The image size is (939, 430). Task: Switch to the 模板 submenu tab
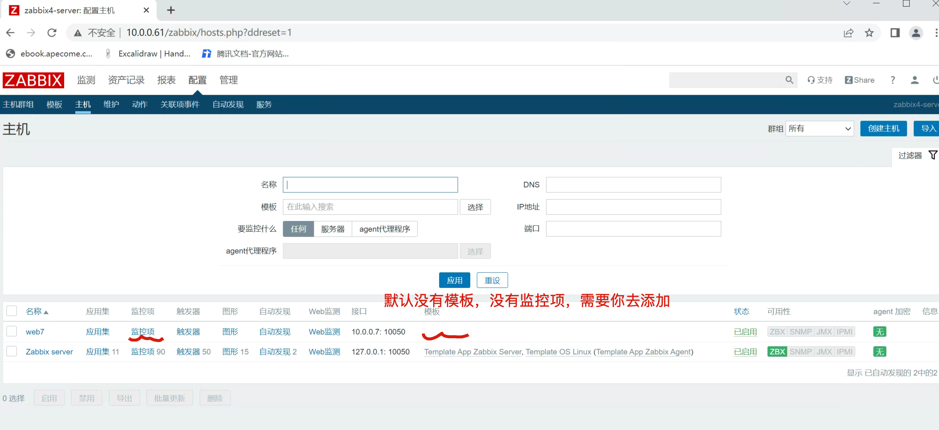click(54, 104)
